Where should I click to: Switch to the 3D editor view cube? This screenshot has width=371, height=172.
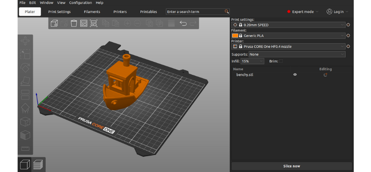pyautogui.click(x=25, y=164)
